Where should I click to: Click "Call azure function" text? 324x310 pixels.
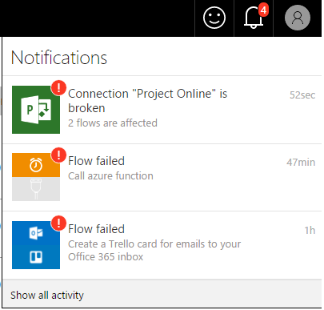coord(110,176)
